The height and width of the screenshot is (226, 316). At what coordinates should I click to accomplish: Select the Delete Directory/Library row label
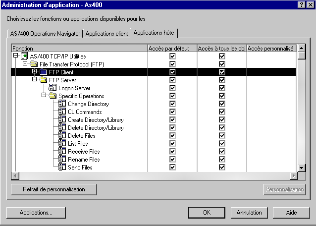click(96, 128)
